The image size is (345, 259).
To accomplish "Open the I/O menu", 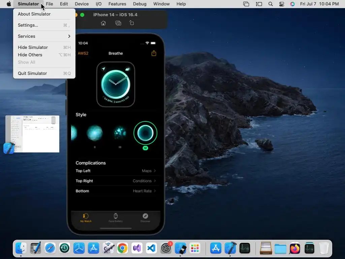I will tap(99, 4).
